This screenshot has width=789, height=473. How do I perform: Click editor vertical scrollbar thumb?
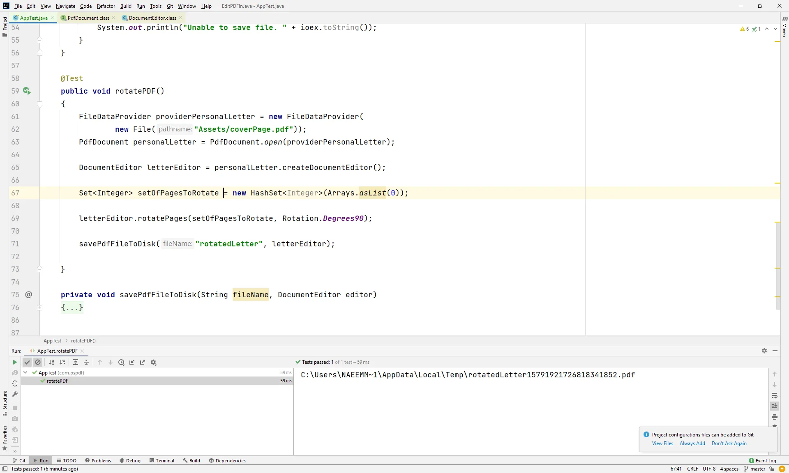point(778,265)
